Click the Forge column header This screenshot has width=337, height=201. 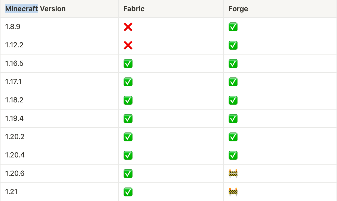click(238, 9)
